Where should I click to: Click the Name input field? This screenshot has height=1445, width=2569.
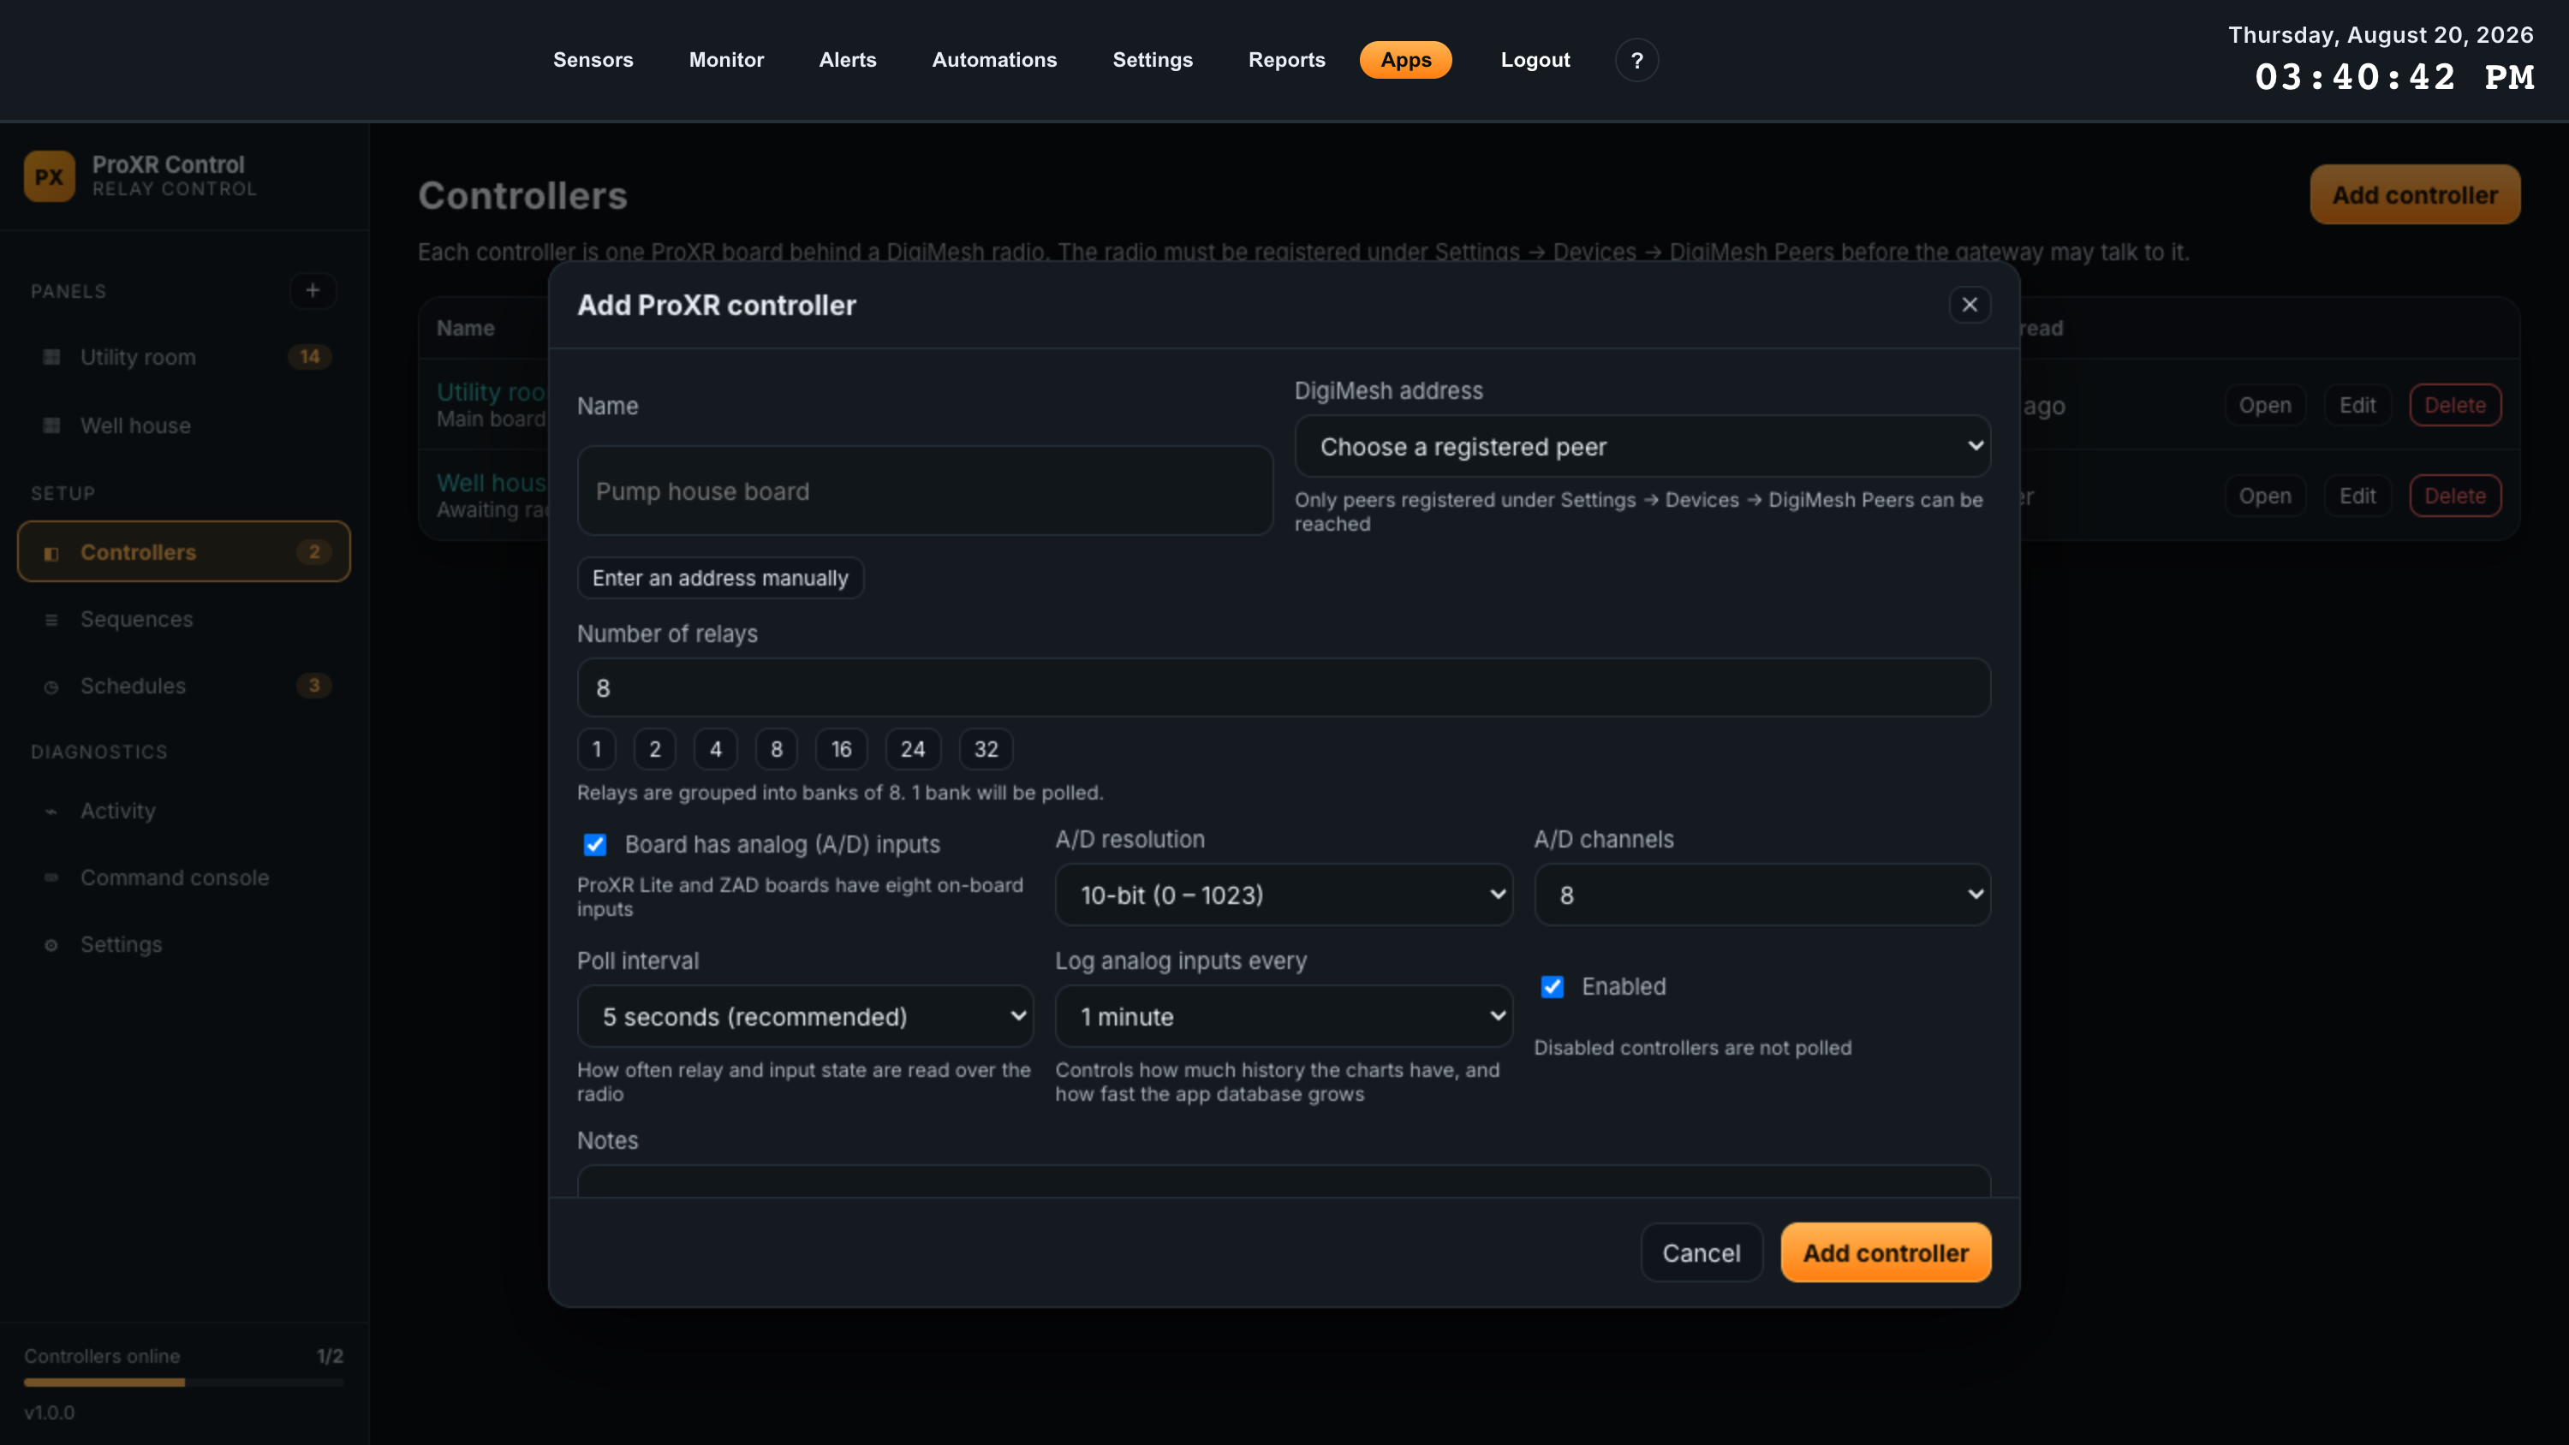pyautogui.click(x=925, y=491)
